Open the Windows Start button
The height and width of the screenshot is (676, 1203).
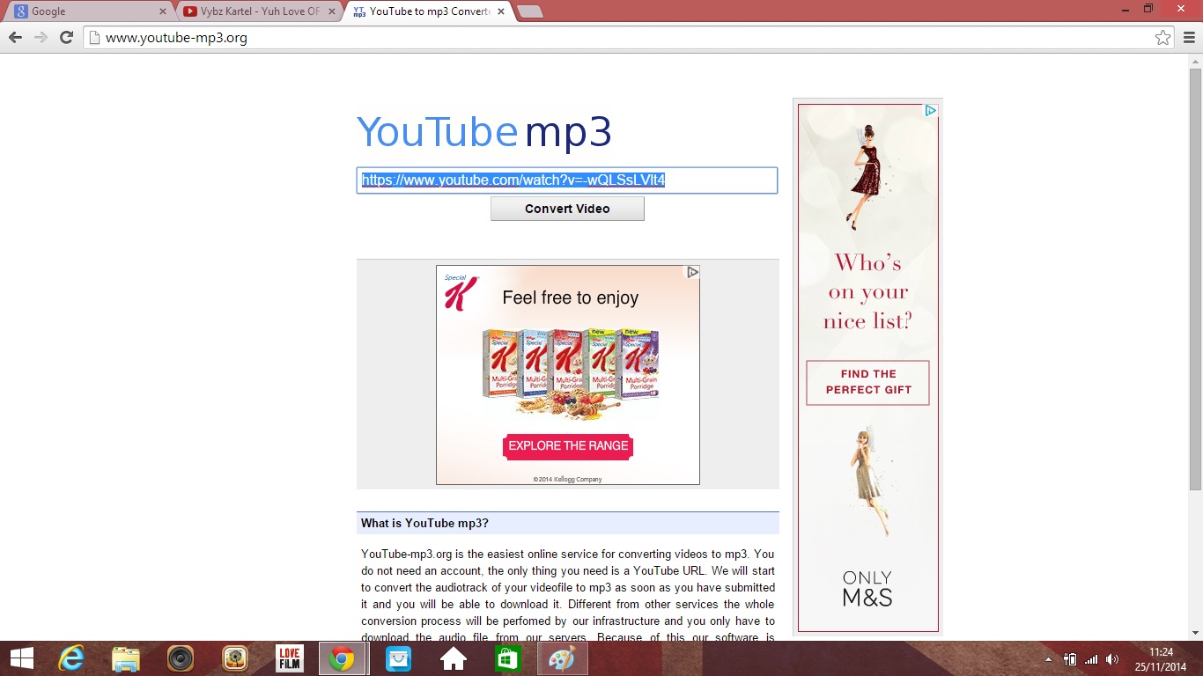(21, 658)
